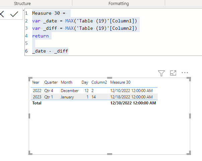Open More options ellipsis on the visual
Screen dimensions: 202x161
coord(185,73)
